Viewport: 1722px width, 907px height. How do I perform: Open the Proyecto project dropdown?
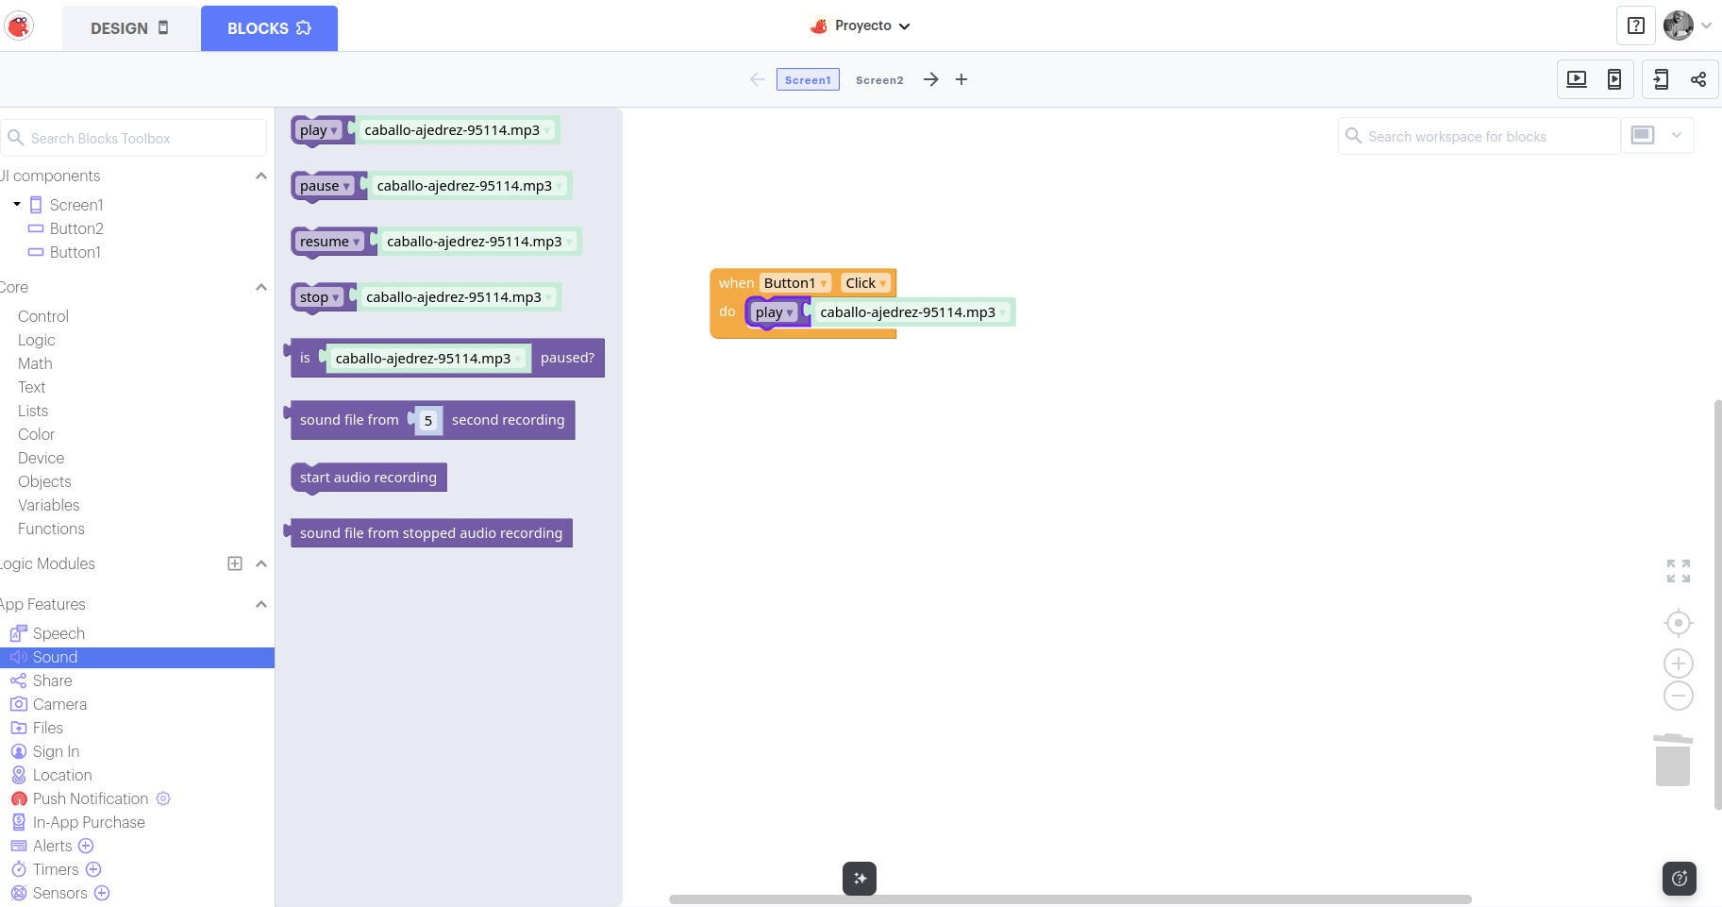pos(861,26)
